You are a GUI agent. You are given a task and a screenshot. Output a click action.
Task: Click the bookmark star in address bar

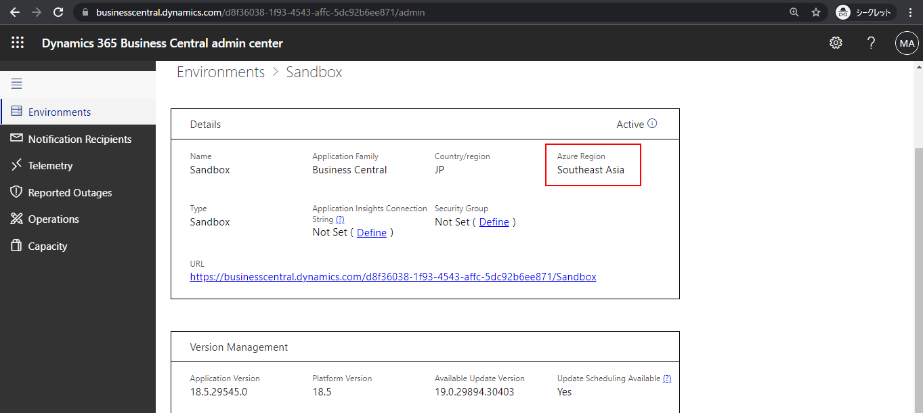(815, 12)
